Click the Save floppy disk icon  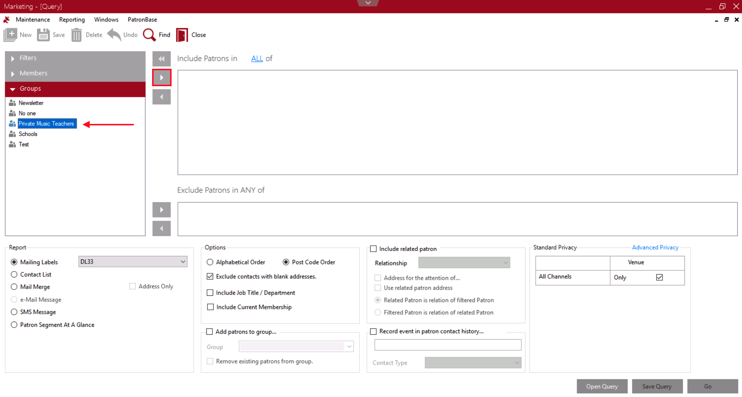tap(43, 35)
